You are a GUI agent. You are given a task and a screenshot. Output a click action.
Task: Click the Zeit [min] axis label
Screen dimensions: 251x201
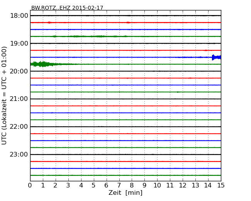(126, 192)
